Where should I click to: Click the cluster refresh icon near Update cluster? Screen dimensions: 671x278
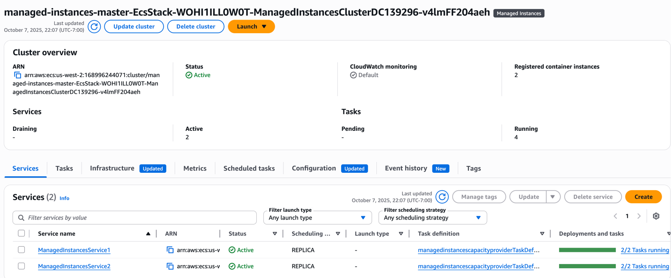pyautogui.click(x=94, y=27)
